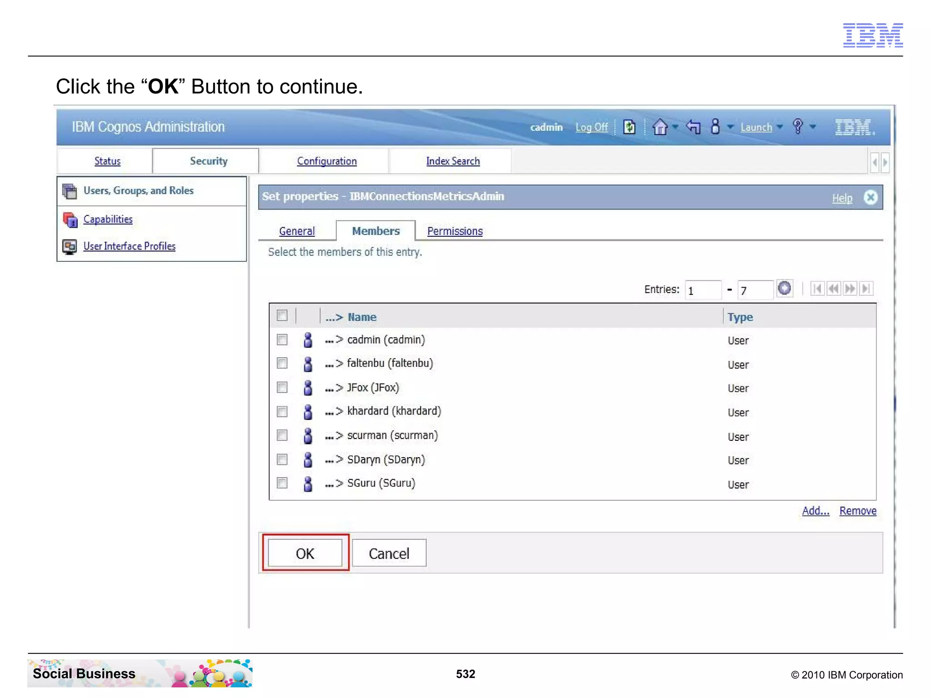The width and height of the screenshot is (931, 698).
Task: Expand the path of JFox entry
Action: coord(334,388)
